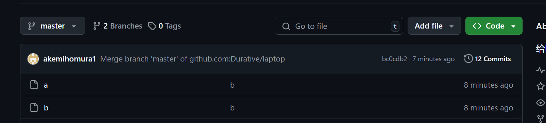546x123 pixels.
Task: Click the star icon in right sidebar
Action: pos(541,86)
